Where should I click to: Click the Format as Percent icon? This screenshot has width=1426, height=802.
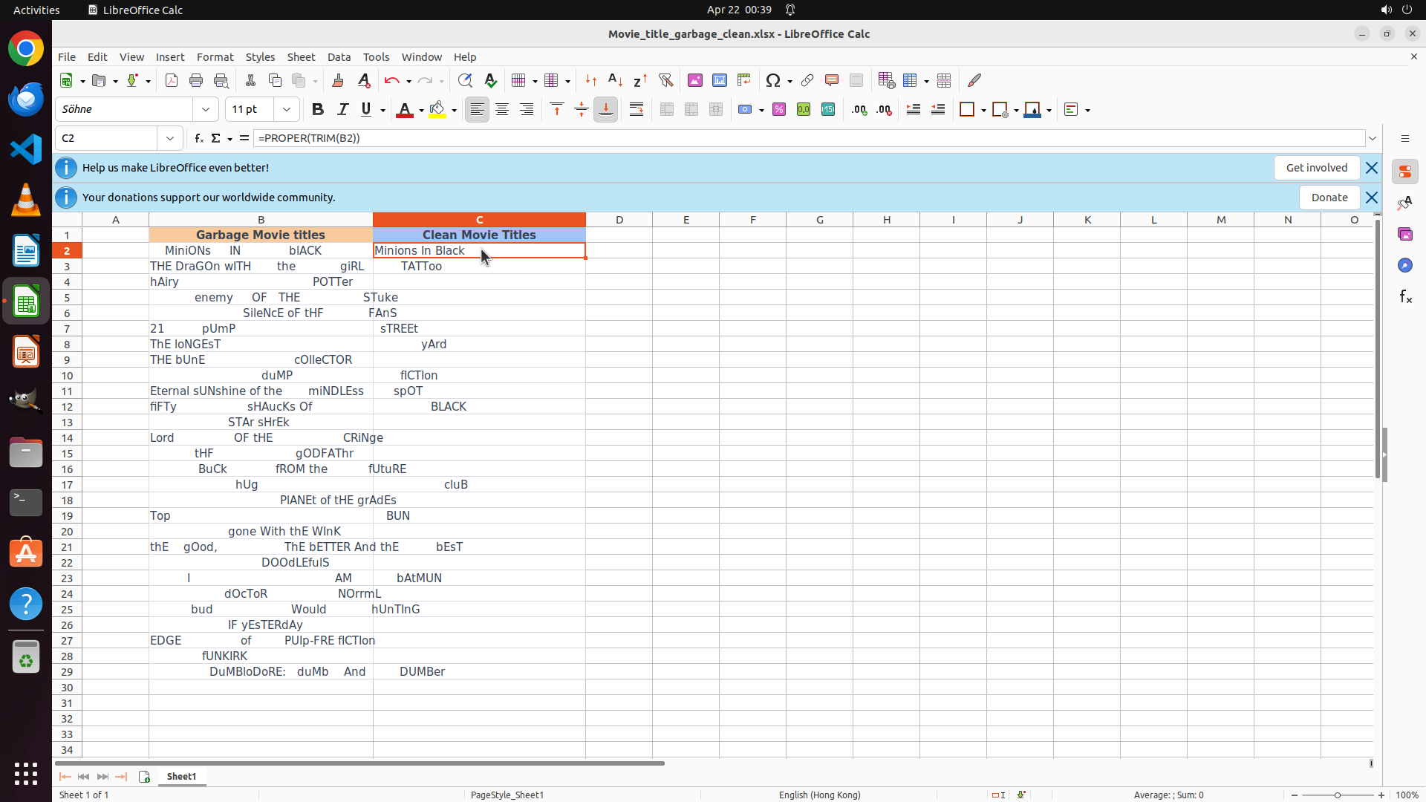(x=779, y=110)
